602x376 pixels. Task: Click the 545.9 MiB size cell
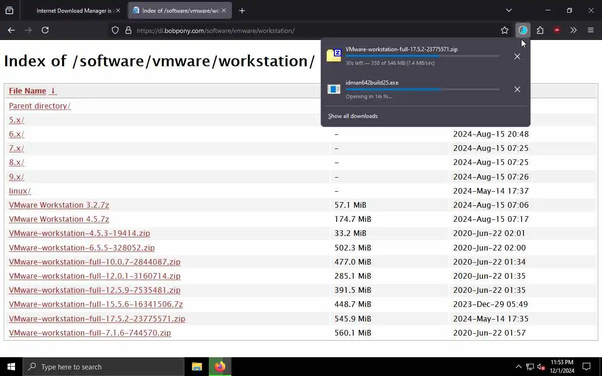(x=353, y=319)
